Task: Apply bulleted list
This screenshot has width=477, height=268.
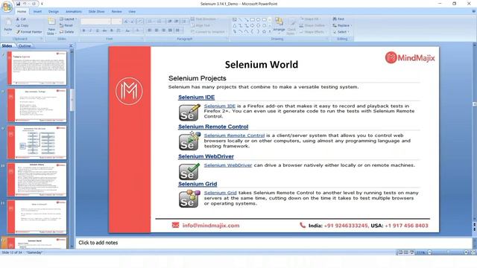Action: 150,22
